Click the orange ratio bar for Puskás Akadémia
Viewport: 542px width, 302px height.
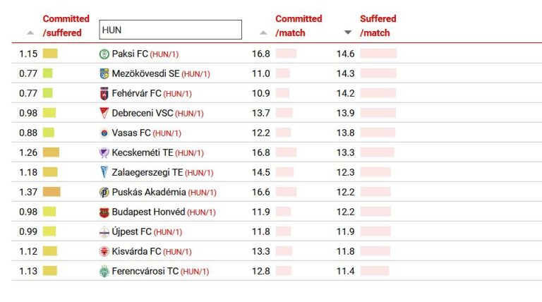pos(52,192)
